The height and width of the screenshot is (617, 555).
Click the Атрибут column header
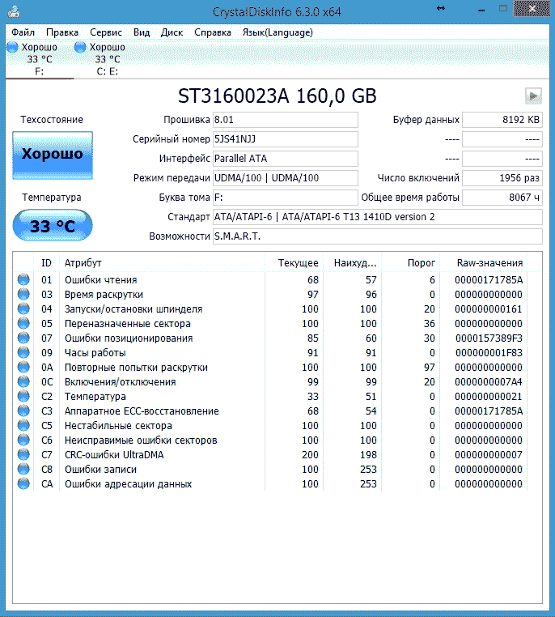click(162, 263)
